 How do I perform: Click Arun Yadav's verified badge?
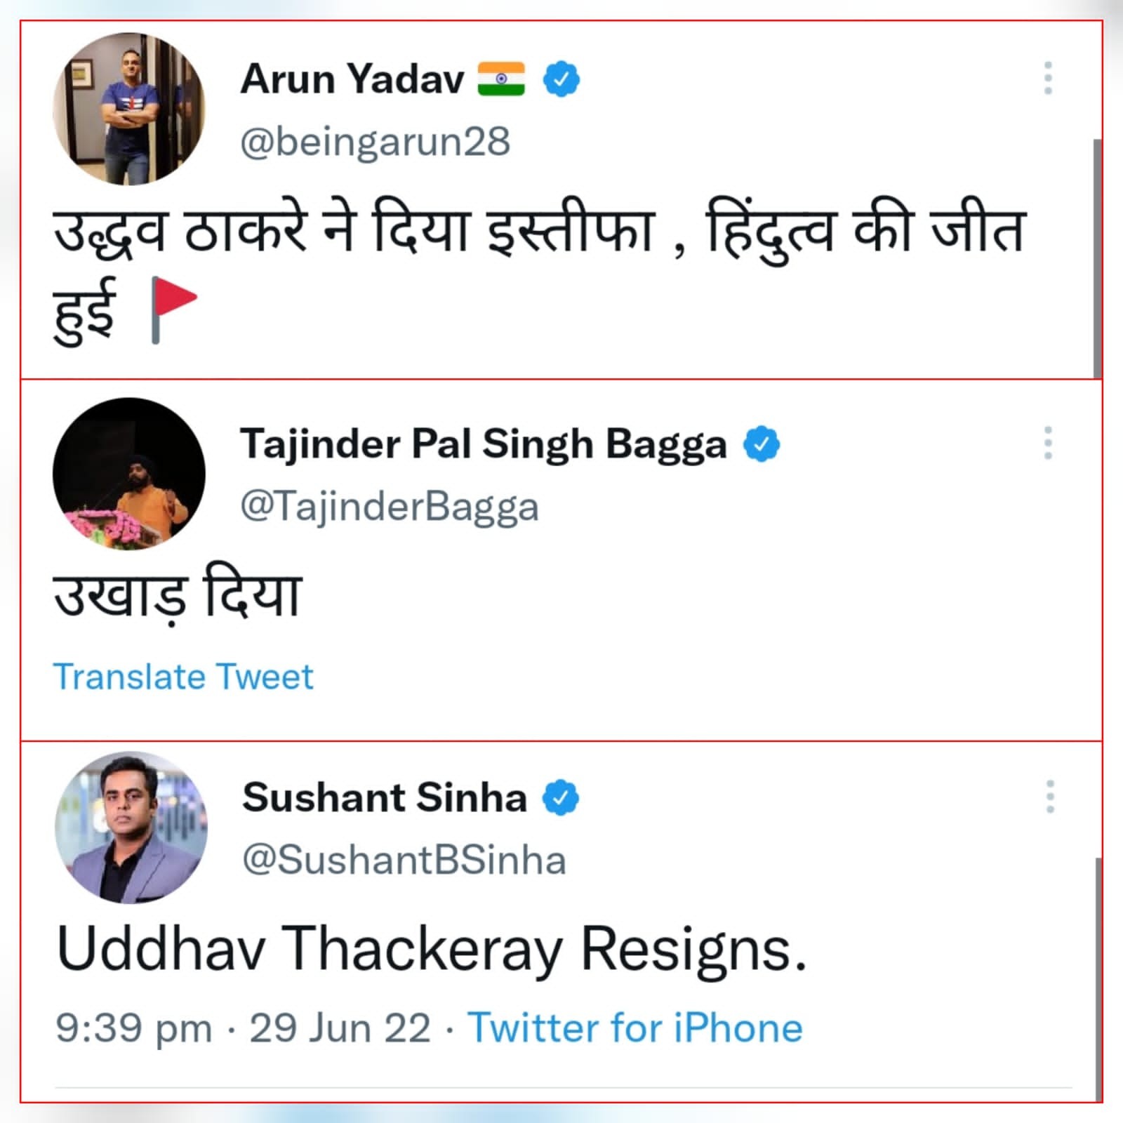(x=561, y=79)
